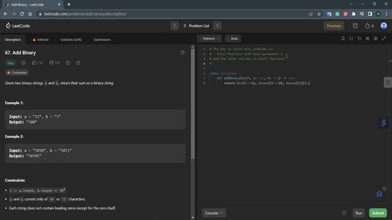Open the feedback icon beside problem title
The width and height of the screenshot is (392, 220).
(x=183, y=53)
